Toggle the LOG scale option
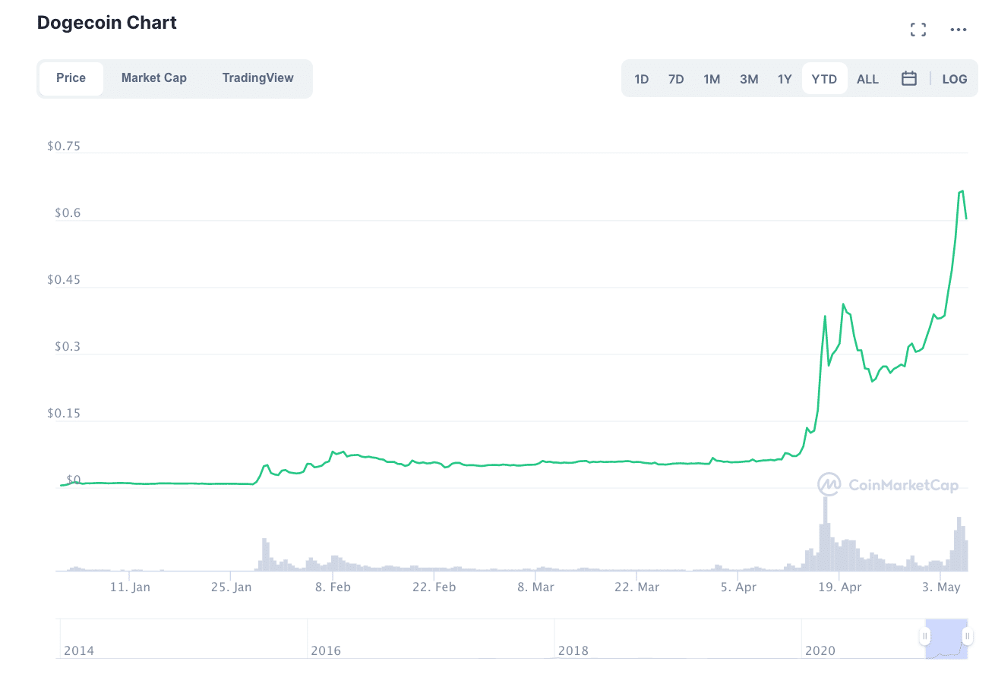 [955, 79]
